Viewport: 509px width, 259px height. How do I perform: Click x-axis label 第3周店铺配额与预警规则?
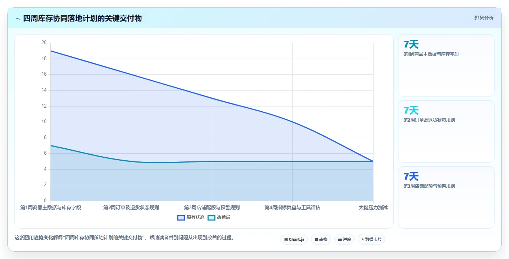pyautogui.click(x=212, y=207)
